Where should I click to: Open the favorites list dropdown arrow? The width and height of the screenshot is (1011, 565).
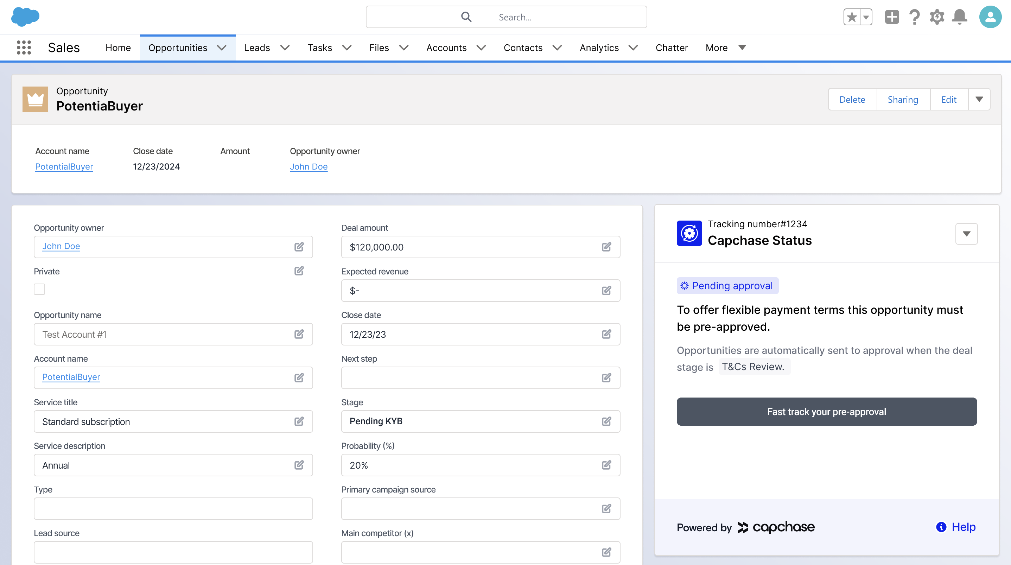866,17
